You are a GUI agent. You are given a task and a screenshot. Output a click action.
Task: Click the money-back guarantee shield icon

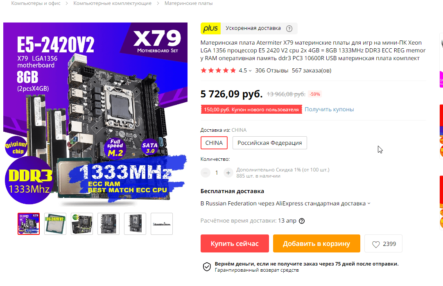tap(207, 266)
